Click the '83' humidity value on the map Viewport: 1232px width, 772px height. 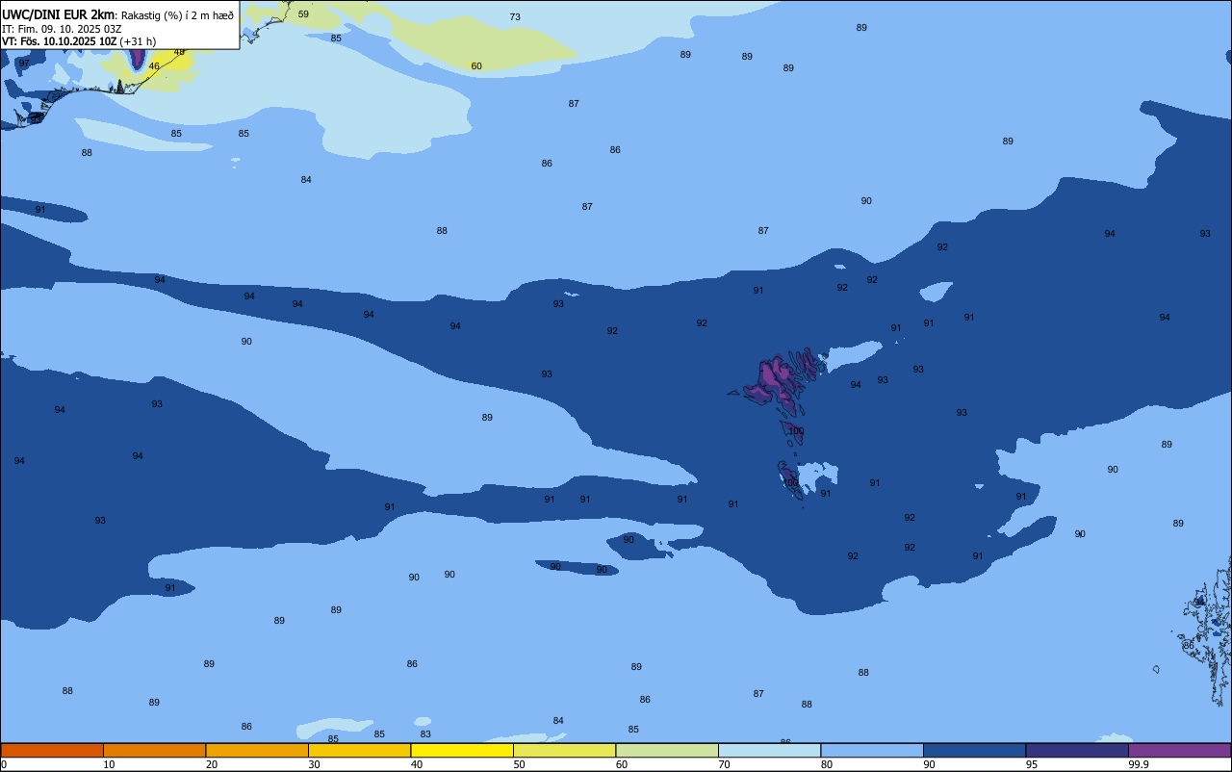click(x=425, y=734)
